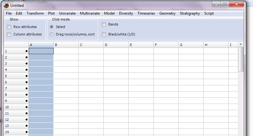This screenshot has height=136, width=253.
Task: Click the black dot marker in row 7
Action: [x=27, y=88]
